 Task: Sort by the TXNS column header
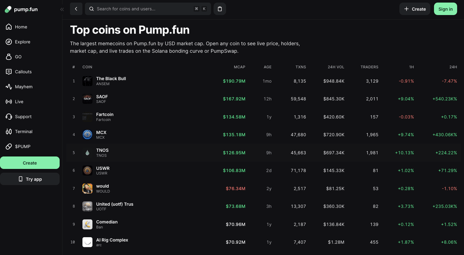pos(300,67)
